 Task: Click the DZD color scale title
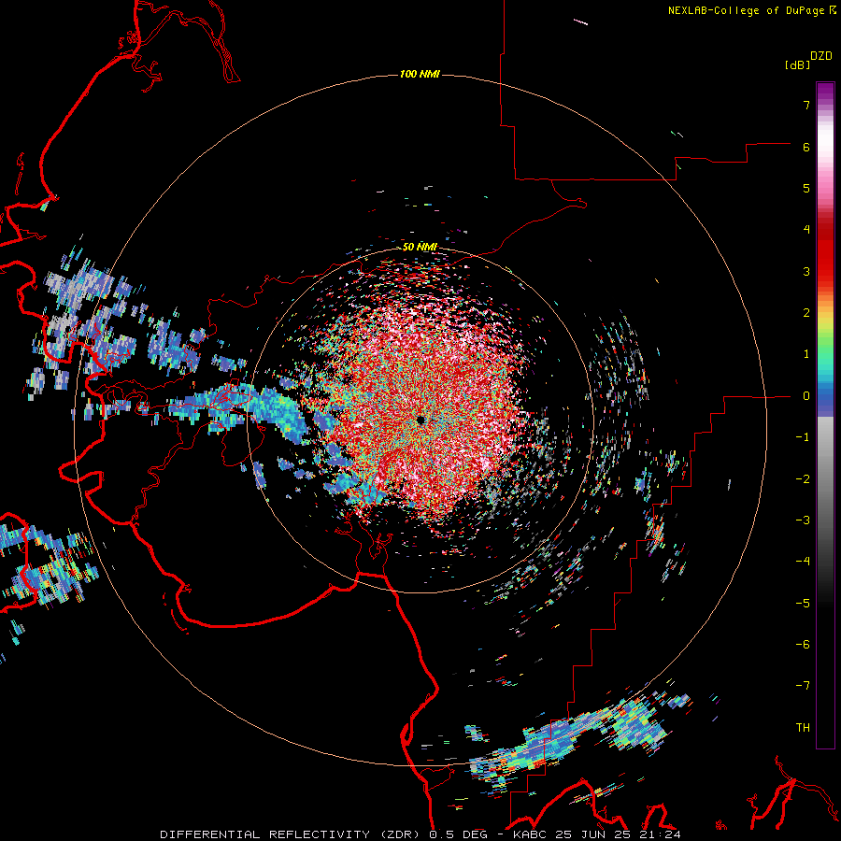pos(821,56)
